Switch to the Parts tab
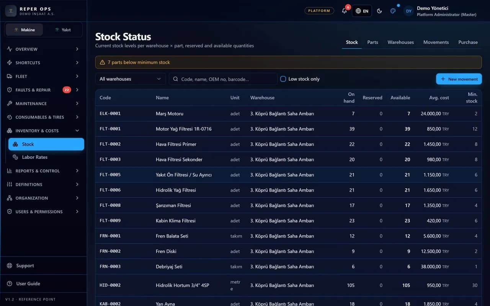 [x=372, y=42]
